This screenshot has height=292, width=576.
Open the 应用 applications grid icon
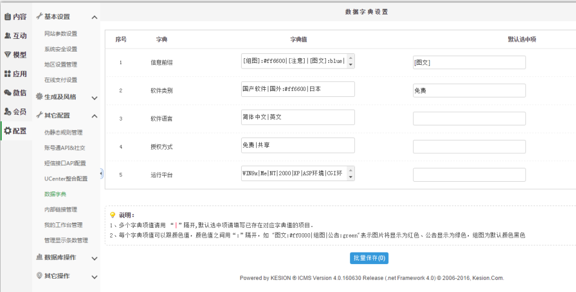8,74
